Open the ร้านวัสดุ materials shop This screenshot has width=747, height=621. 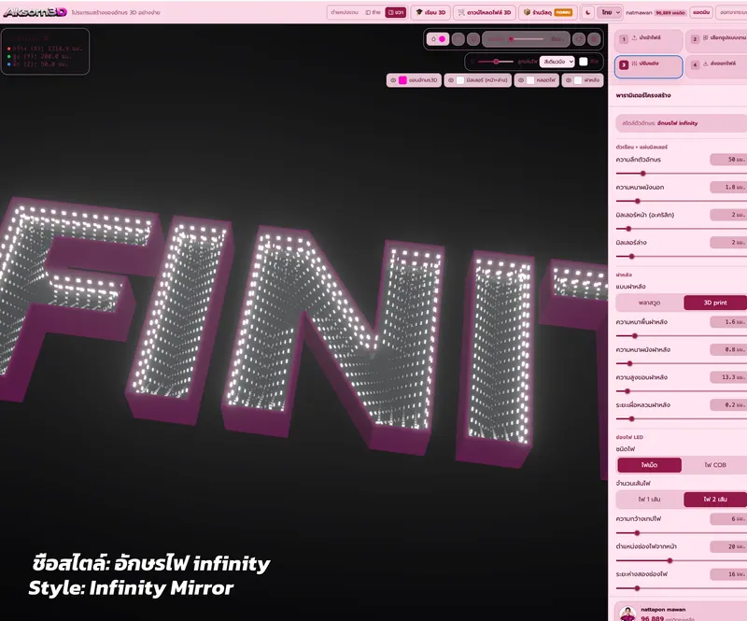click(547, 12)
